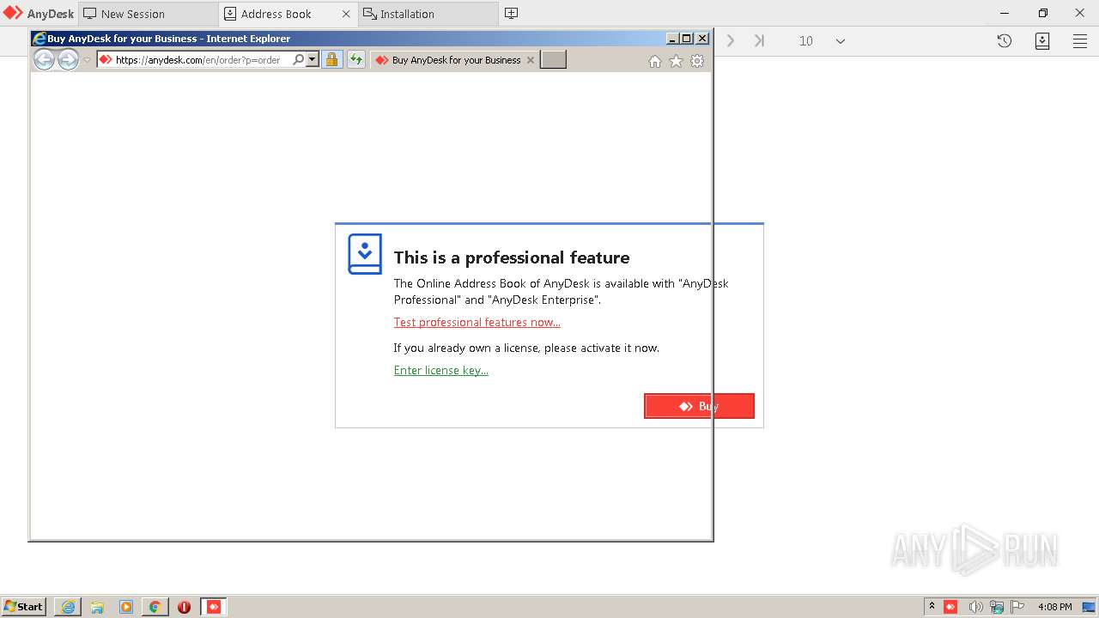
Task: Show hidden tray icons arrow
Action: [x=932, y=606]
